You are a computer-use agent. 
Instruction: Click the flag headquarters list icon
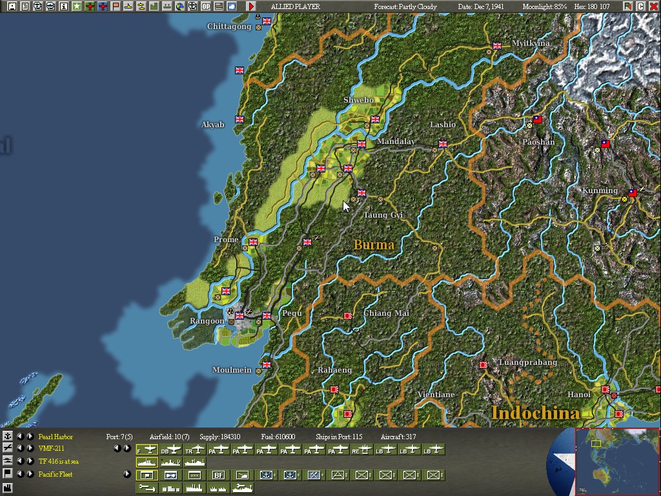tap(7, 473)
